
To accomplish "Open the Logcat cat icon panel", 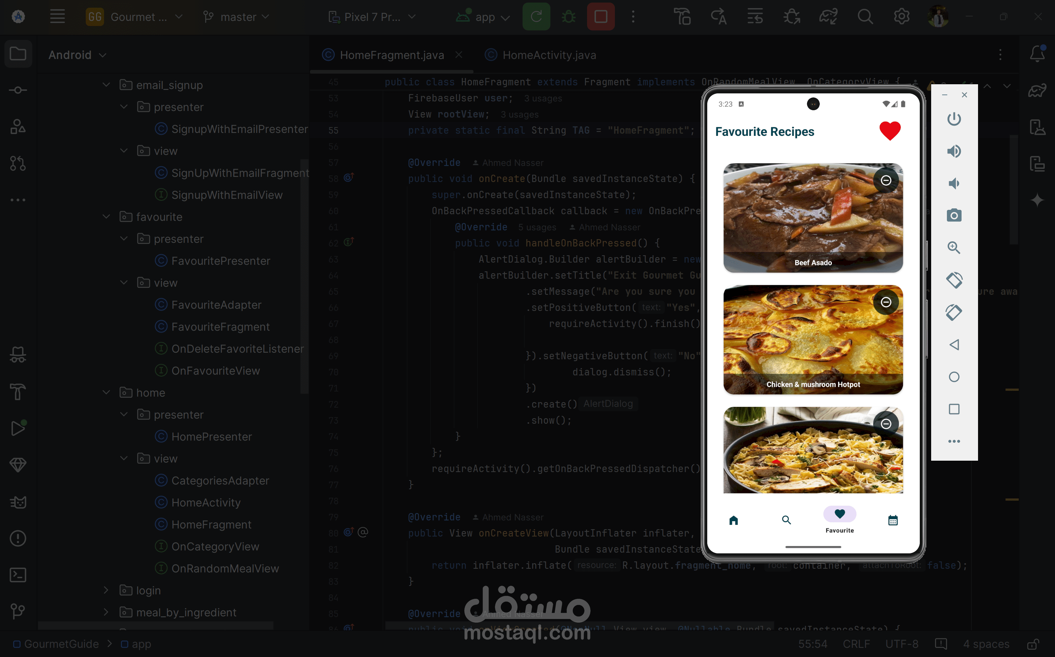I will pos(18,502).
